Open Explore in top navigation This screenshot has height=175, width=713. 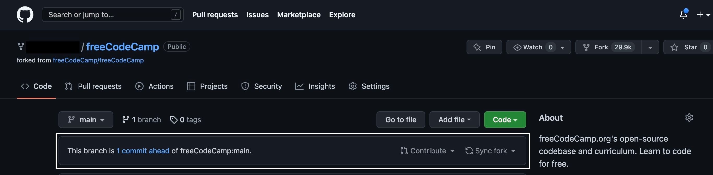click(342, 15)
